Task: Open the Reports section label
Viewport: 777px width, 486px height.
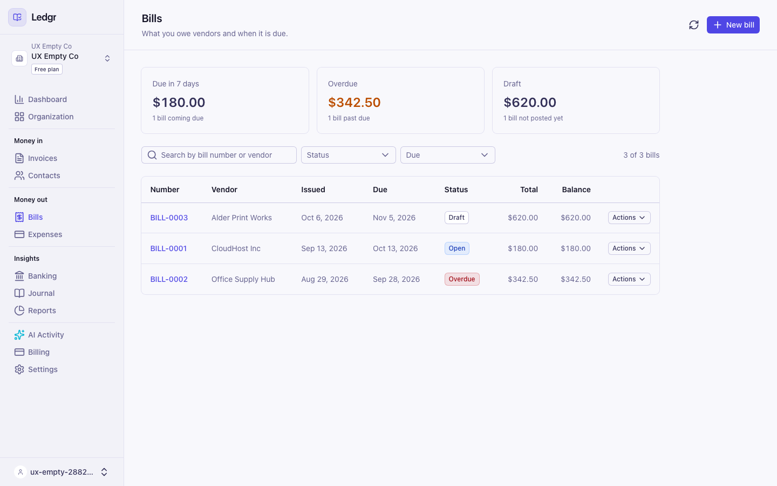Action: pos(42,310)
